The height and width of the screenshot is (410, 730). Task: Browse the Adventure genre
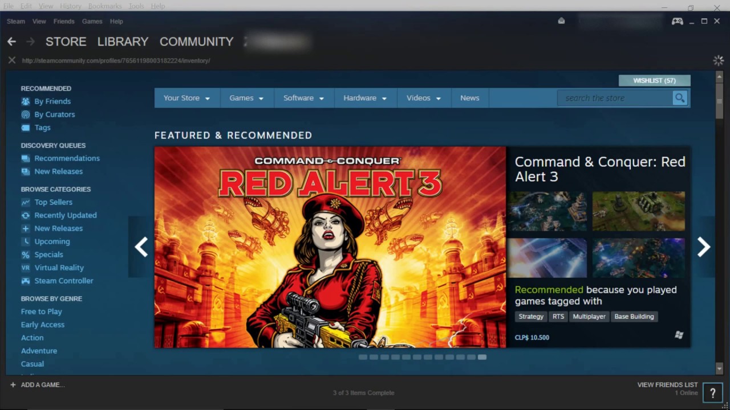tap(39, 351)
